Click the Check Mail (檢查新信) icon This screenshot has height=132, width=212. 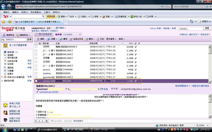click(4, 35)
